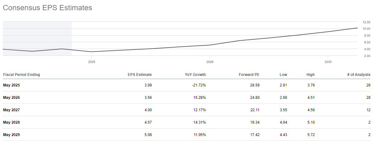Click the 2025 label on chart axis
377x141 pixels.
click(x=91, y=62)
